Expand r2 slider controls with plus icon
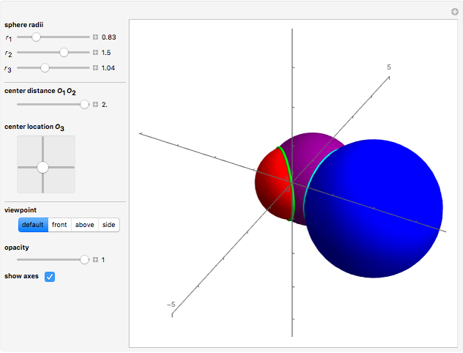The width and height of the screenshot is (463, 353). point(95,53)
